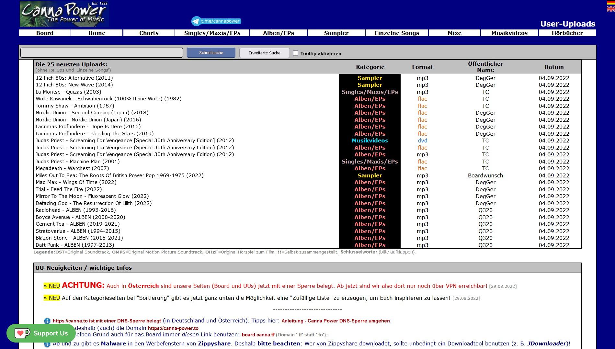Open the Hörbücher menu item
Screen dimensions: 615x349
pos(567,33)
